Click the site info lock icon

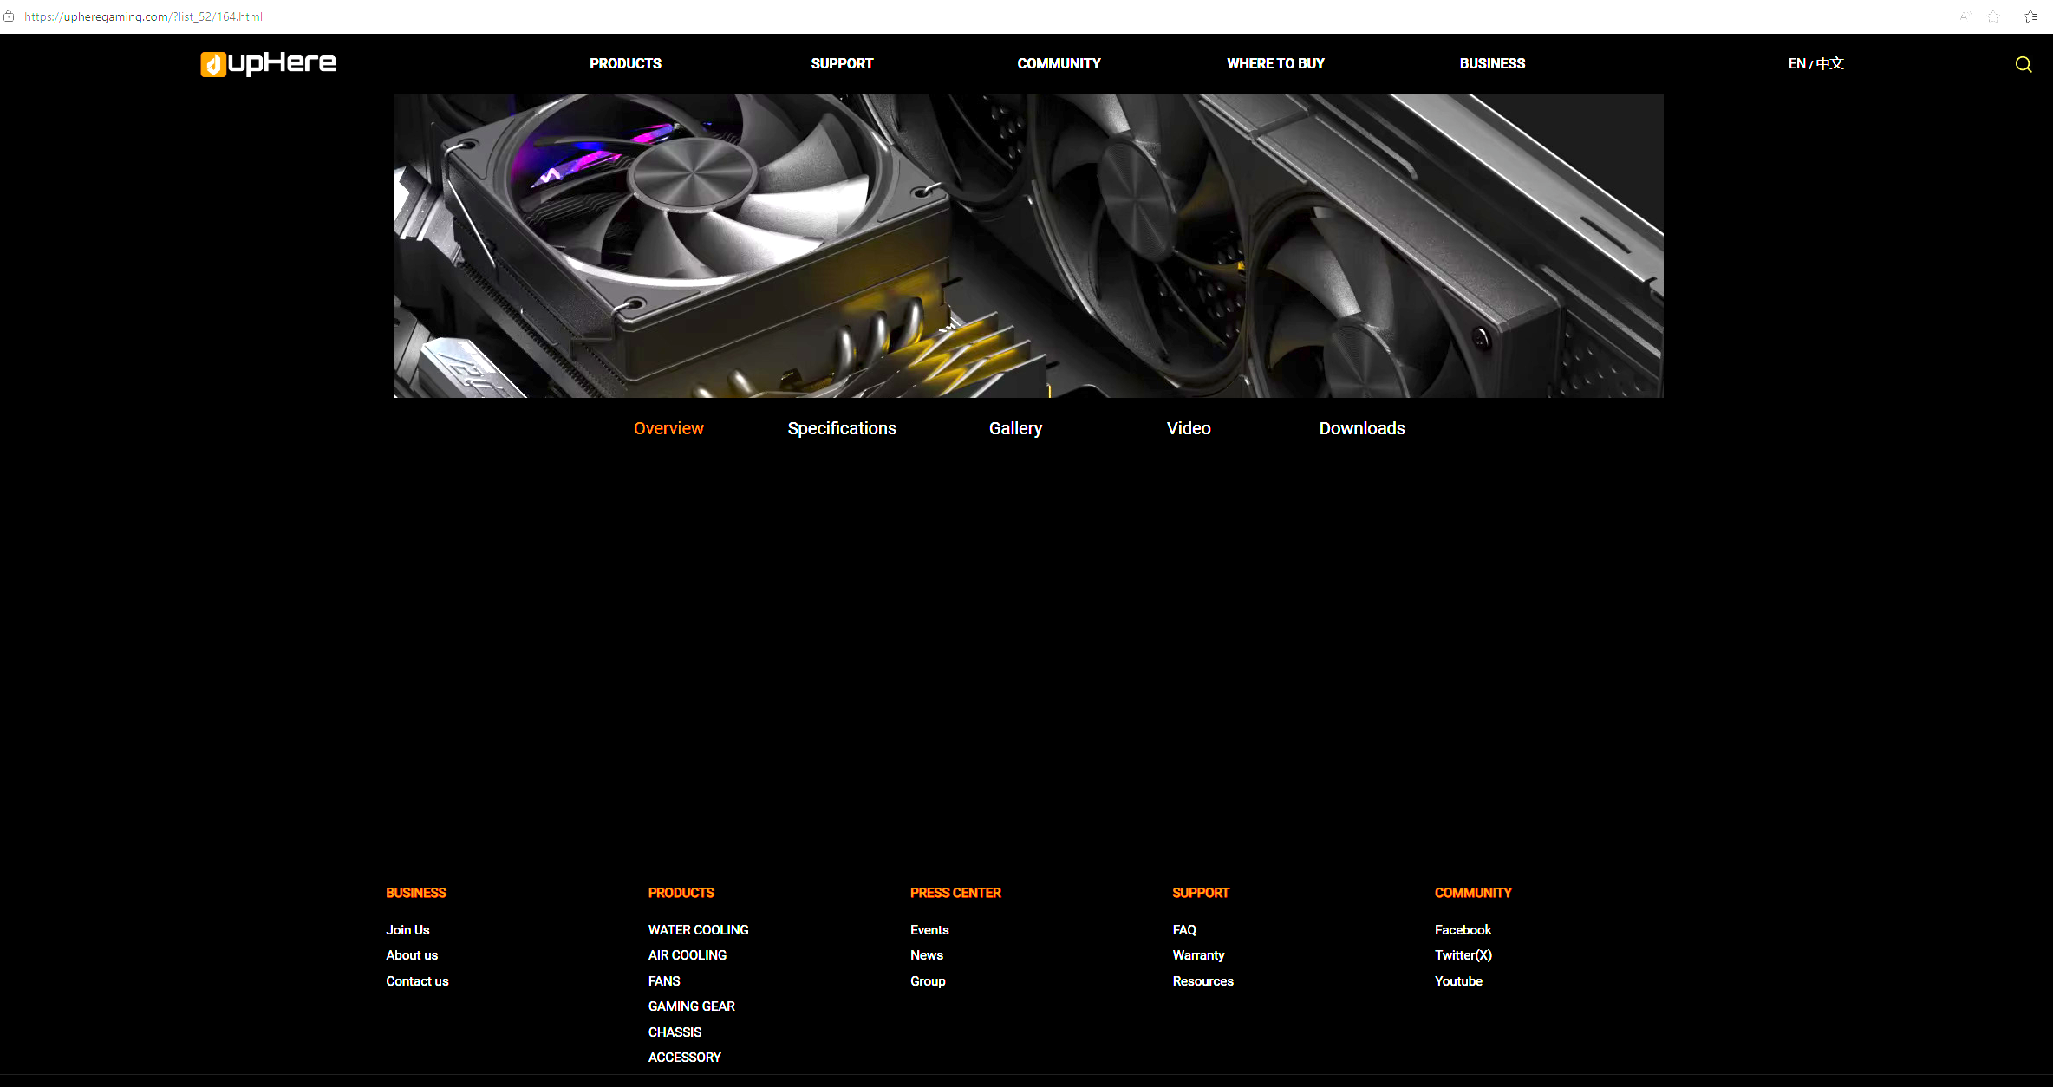9,16
